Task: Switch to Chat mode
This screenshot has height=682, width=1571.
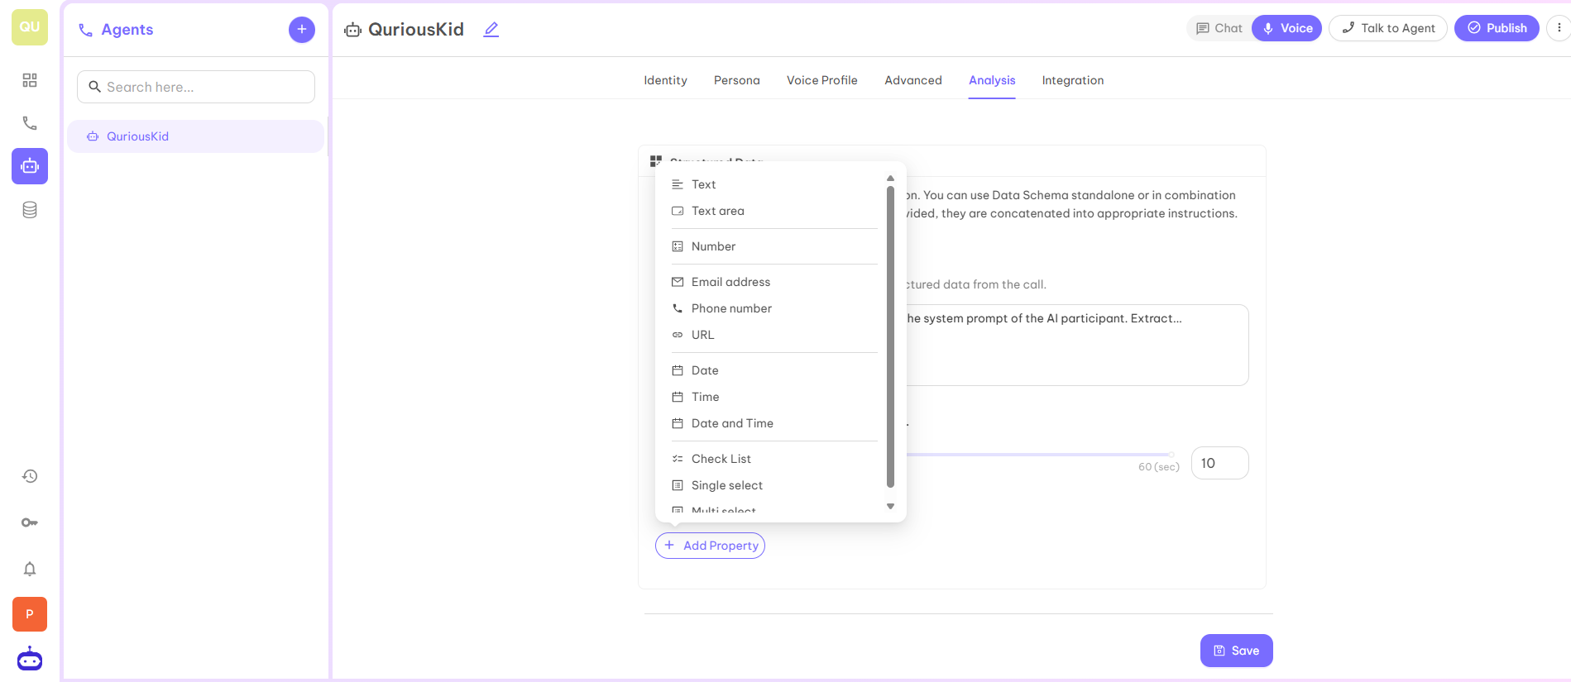Action: coord(1219,28)
